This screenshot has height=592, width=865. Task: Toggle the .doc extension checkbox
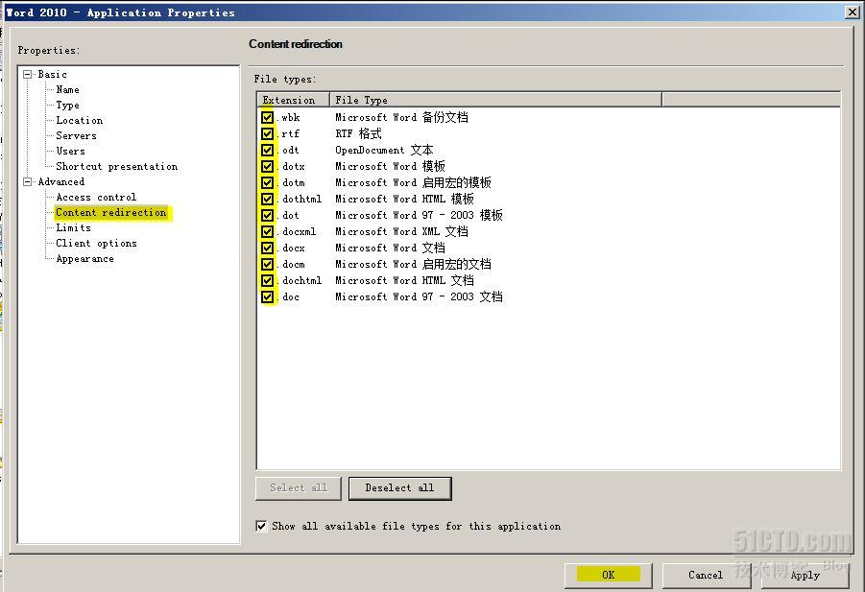[x=268, y=297]
